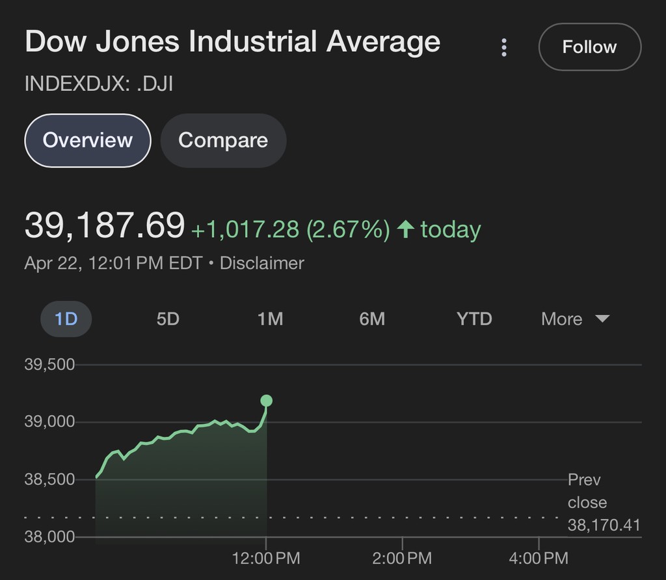Click the 2:00 PM axis label

point(402,557)
